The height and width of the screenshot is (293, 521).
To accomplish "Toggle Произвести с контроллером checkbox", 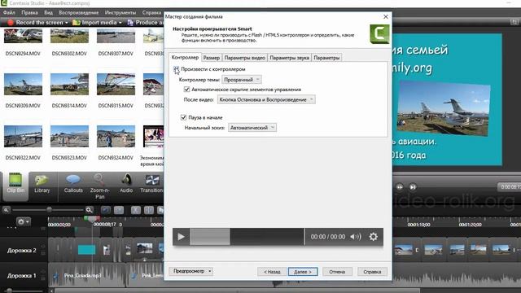I will coord(176,69).
